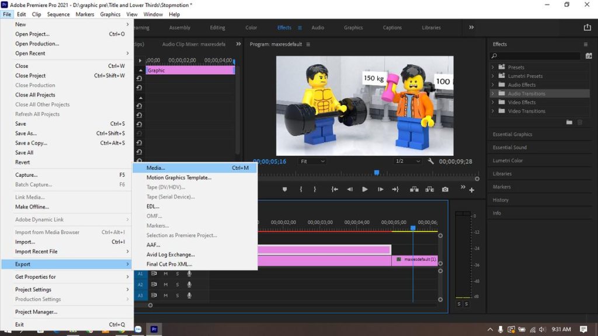
Task: Click the Add Marker icon in Program monitor
Action: coord(285,189)
